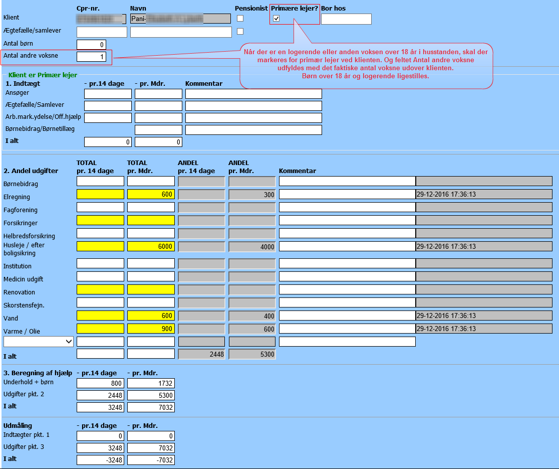Click Renovation TOTAL pr. Mdr. field

coord(151,289)
